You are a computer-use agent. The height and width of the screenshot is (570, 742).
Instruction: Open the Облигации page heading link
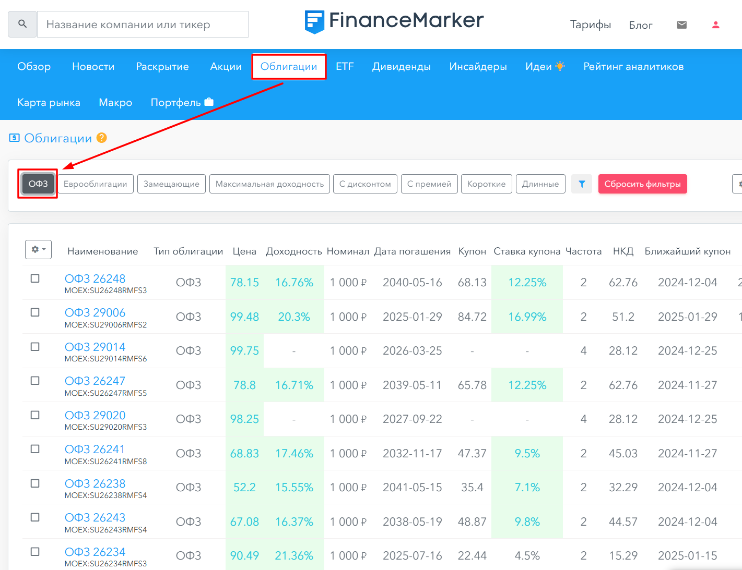click(58, 138)
